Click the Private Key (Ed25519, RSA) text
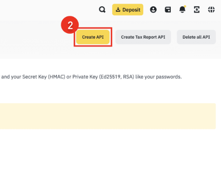The image size is (221, 170). (x=103, y=77)
